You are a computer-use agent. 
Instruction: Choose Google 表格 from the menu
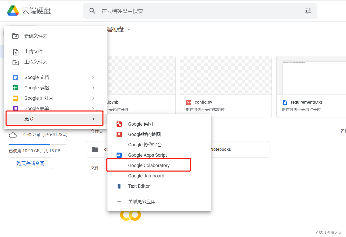(x=56, y=88)
